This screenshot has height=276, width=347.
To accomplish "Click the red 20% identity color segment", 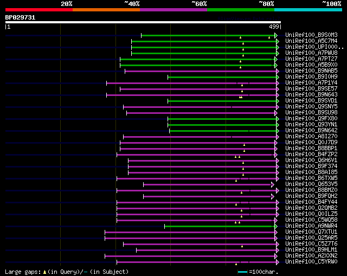I will tap(39, 10).
